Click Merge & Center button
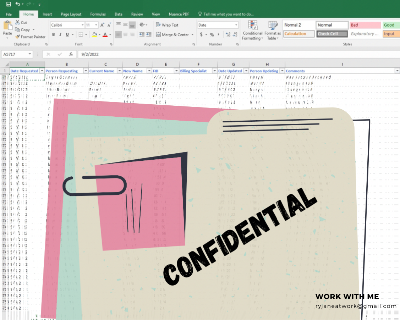400x320 pixels. point(172,35)
